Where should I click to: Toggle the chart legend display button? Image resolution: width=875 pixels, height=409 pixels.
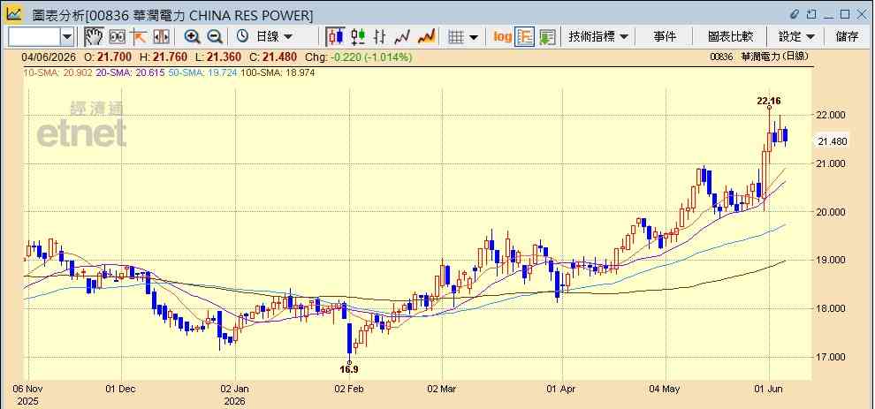click(x=524, y=37)
